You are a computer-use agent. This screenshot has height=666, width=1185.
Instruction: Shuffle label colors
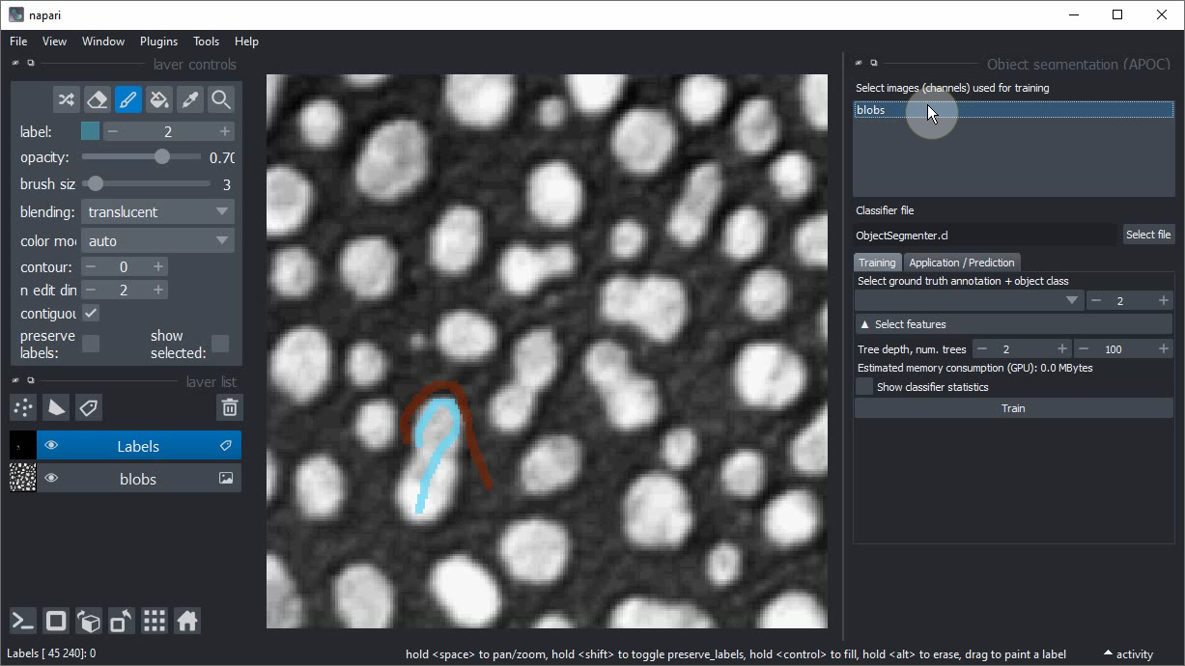66,99
